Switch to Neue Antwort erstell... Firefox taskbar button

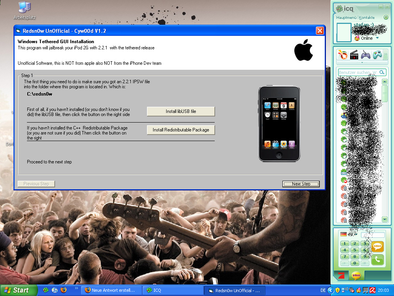coord(111,290)
